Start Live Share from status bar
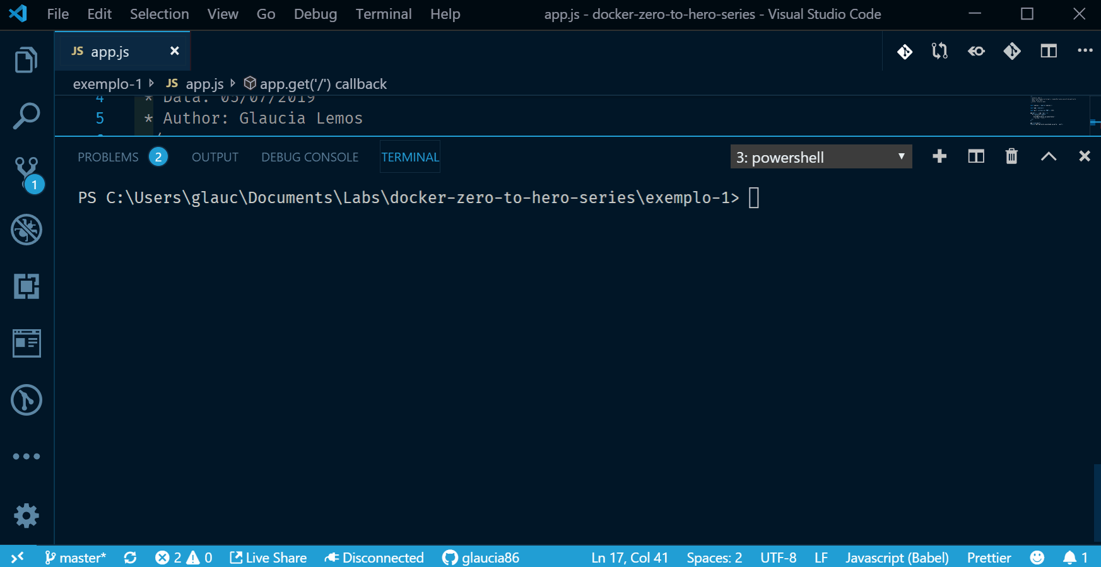Image resolution: width=1101 pixels, height=567 pixels. click(x=268, y=558)
